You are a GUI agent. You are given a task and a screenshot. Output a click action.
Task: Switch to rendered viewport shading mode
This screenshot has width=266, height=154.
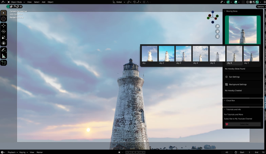[x=257, y=2]
